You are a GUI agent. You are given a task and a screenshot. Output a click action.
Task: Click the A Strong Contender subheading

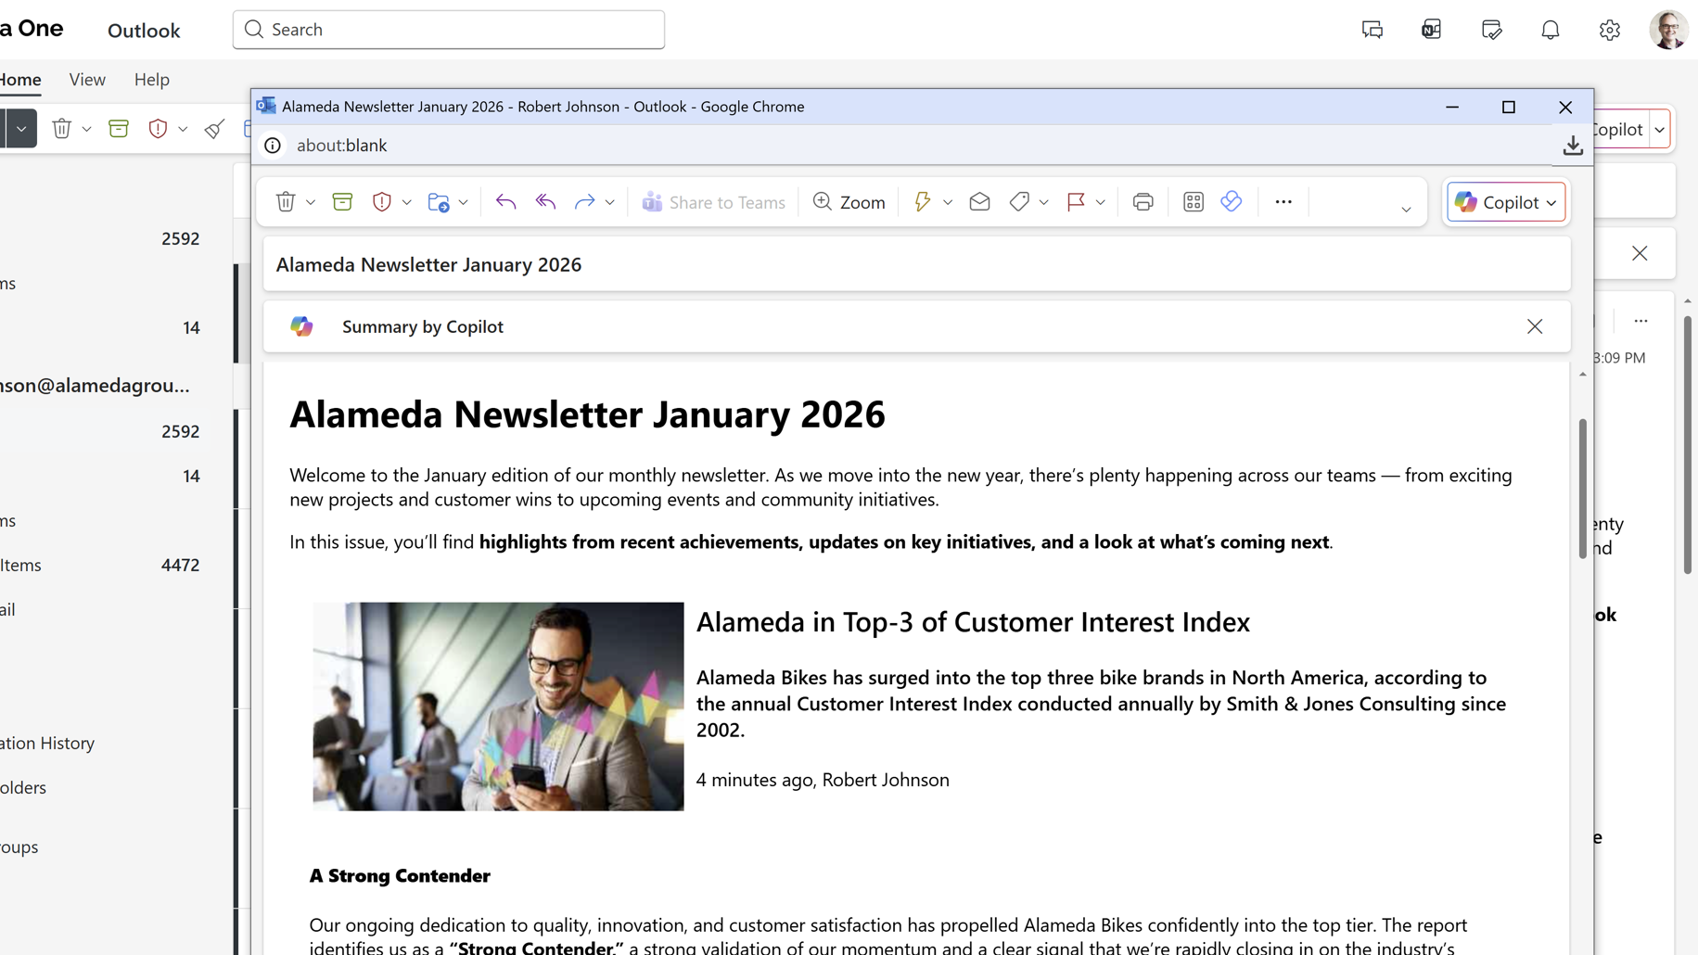click(x=400, y=875)
